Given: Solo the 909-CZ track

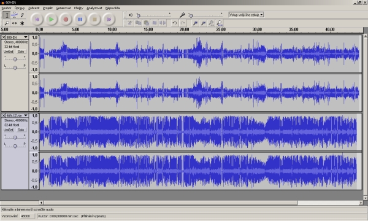Looking at the screenshot, I should click(x=21, y=130).
